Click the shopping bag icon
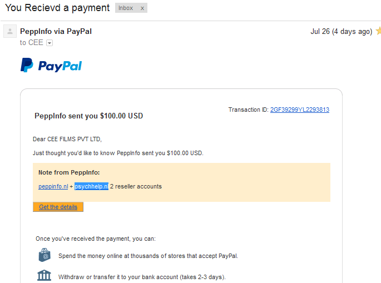The height and width of the screenshot is (283, 381). (44, 255)
